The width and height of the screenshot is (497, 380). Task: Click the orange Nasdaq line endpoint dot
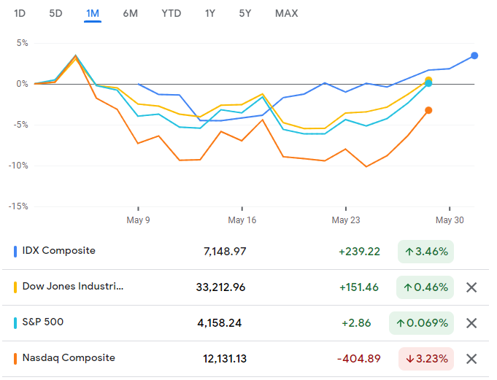428,110
